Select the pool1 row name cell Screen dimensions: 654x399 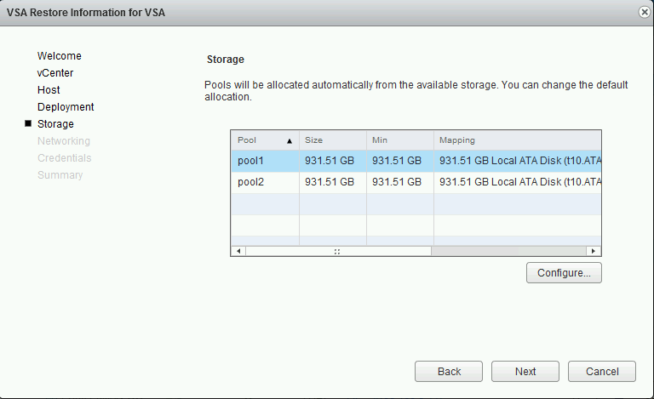click(265, 161)
